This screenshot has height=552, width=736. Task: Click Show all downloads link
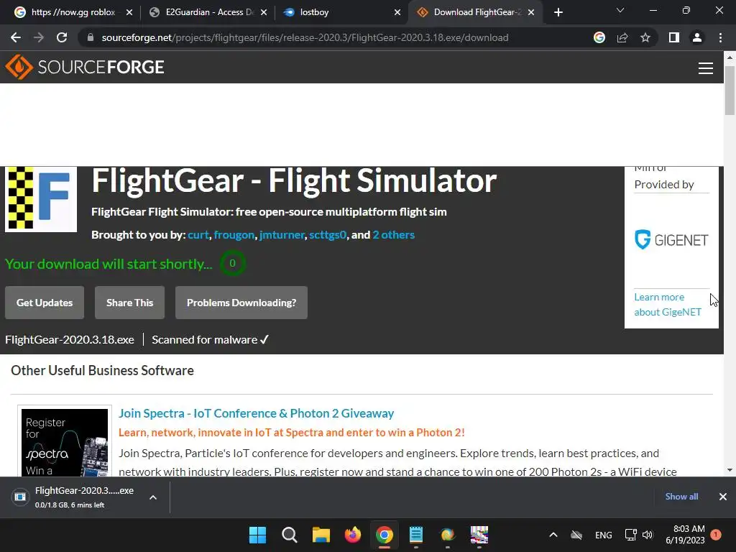click(x=681, y=497)
